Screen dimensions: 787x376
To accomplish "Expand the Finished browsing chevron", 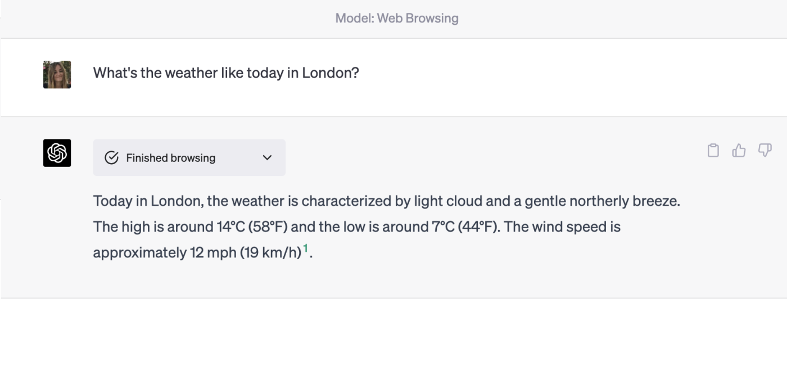I will click(267, 158).
